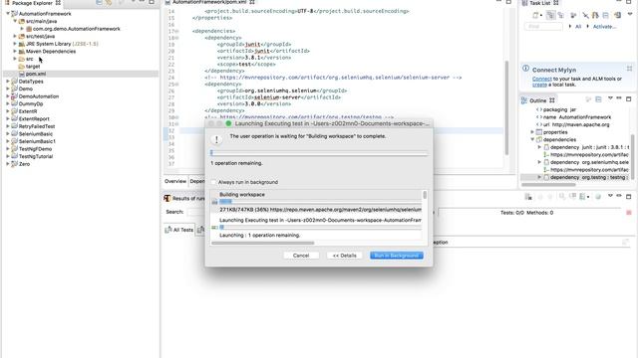Click Collapse All in Package Explorer toolbar
638x358 pixels.
[x=99, y=2]
